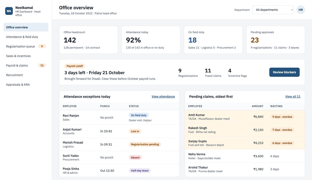Image resolution: width=312 pixels, height=180 pixels.
Task: Open the Manish Prasad attendance row
Action: click(x=119, y=144)
